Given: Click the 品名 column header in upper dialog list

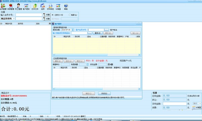Looking at the screenshot, I should point(89,36).
